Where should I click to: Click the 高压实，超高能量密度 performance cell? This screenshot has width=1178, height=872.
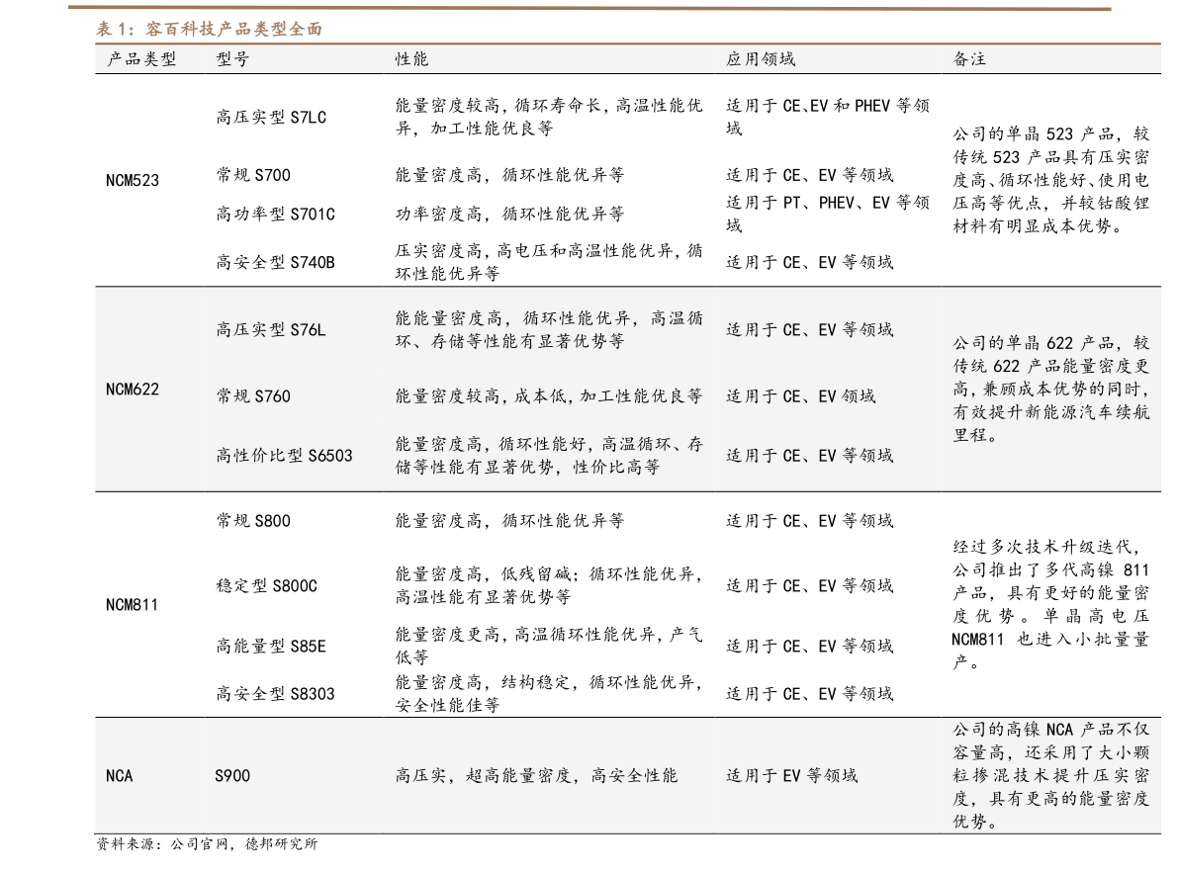tap(536, 776)
